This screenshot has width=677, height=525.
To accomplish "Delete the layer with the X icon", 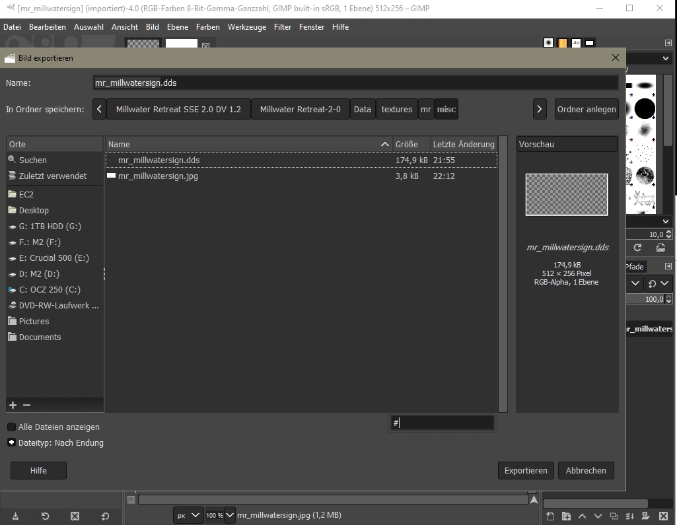I will click(663, 516).
